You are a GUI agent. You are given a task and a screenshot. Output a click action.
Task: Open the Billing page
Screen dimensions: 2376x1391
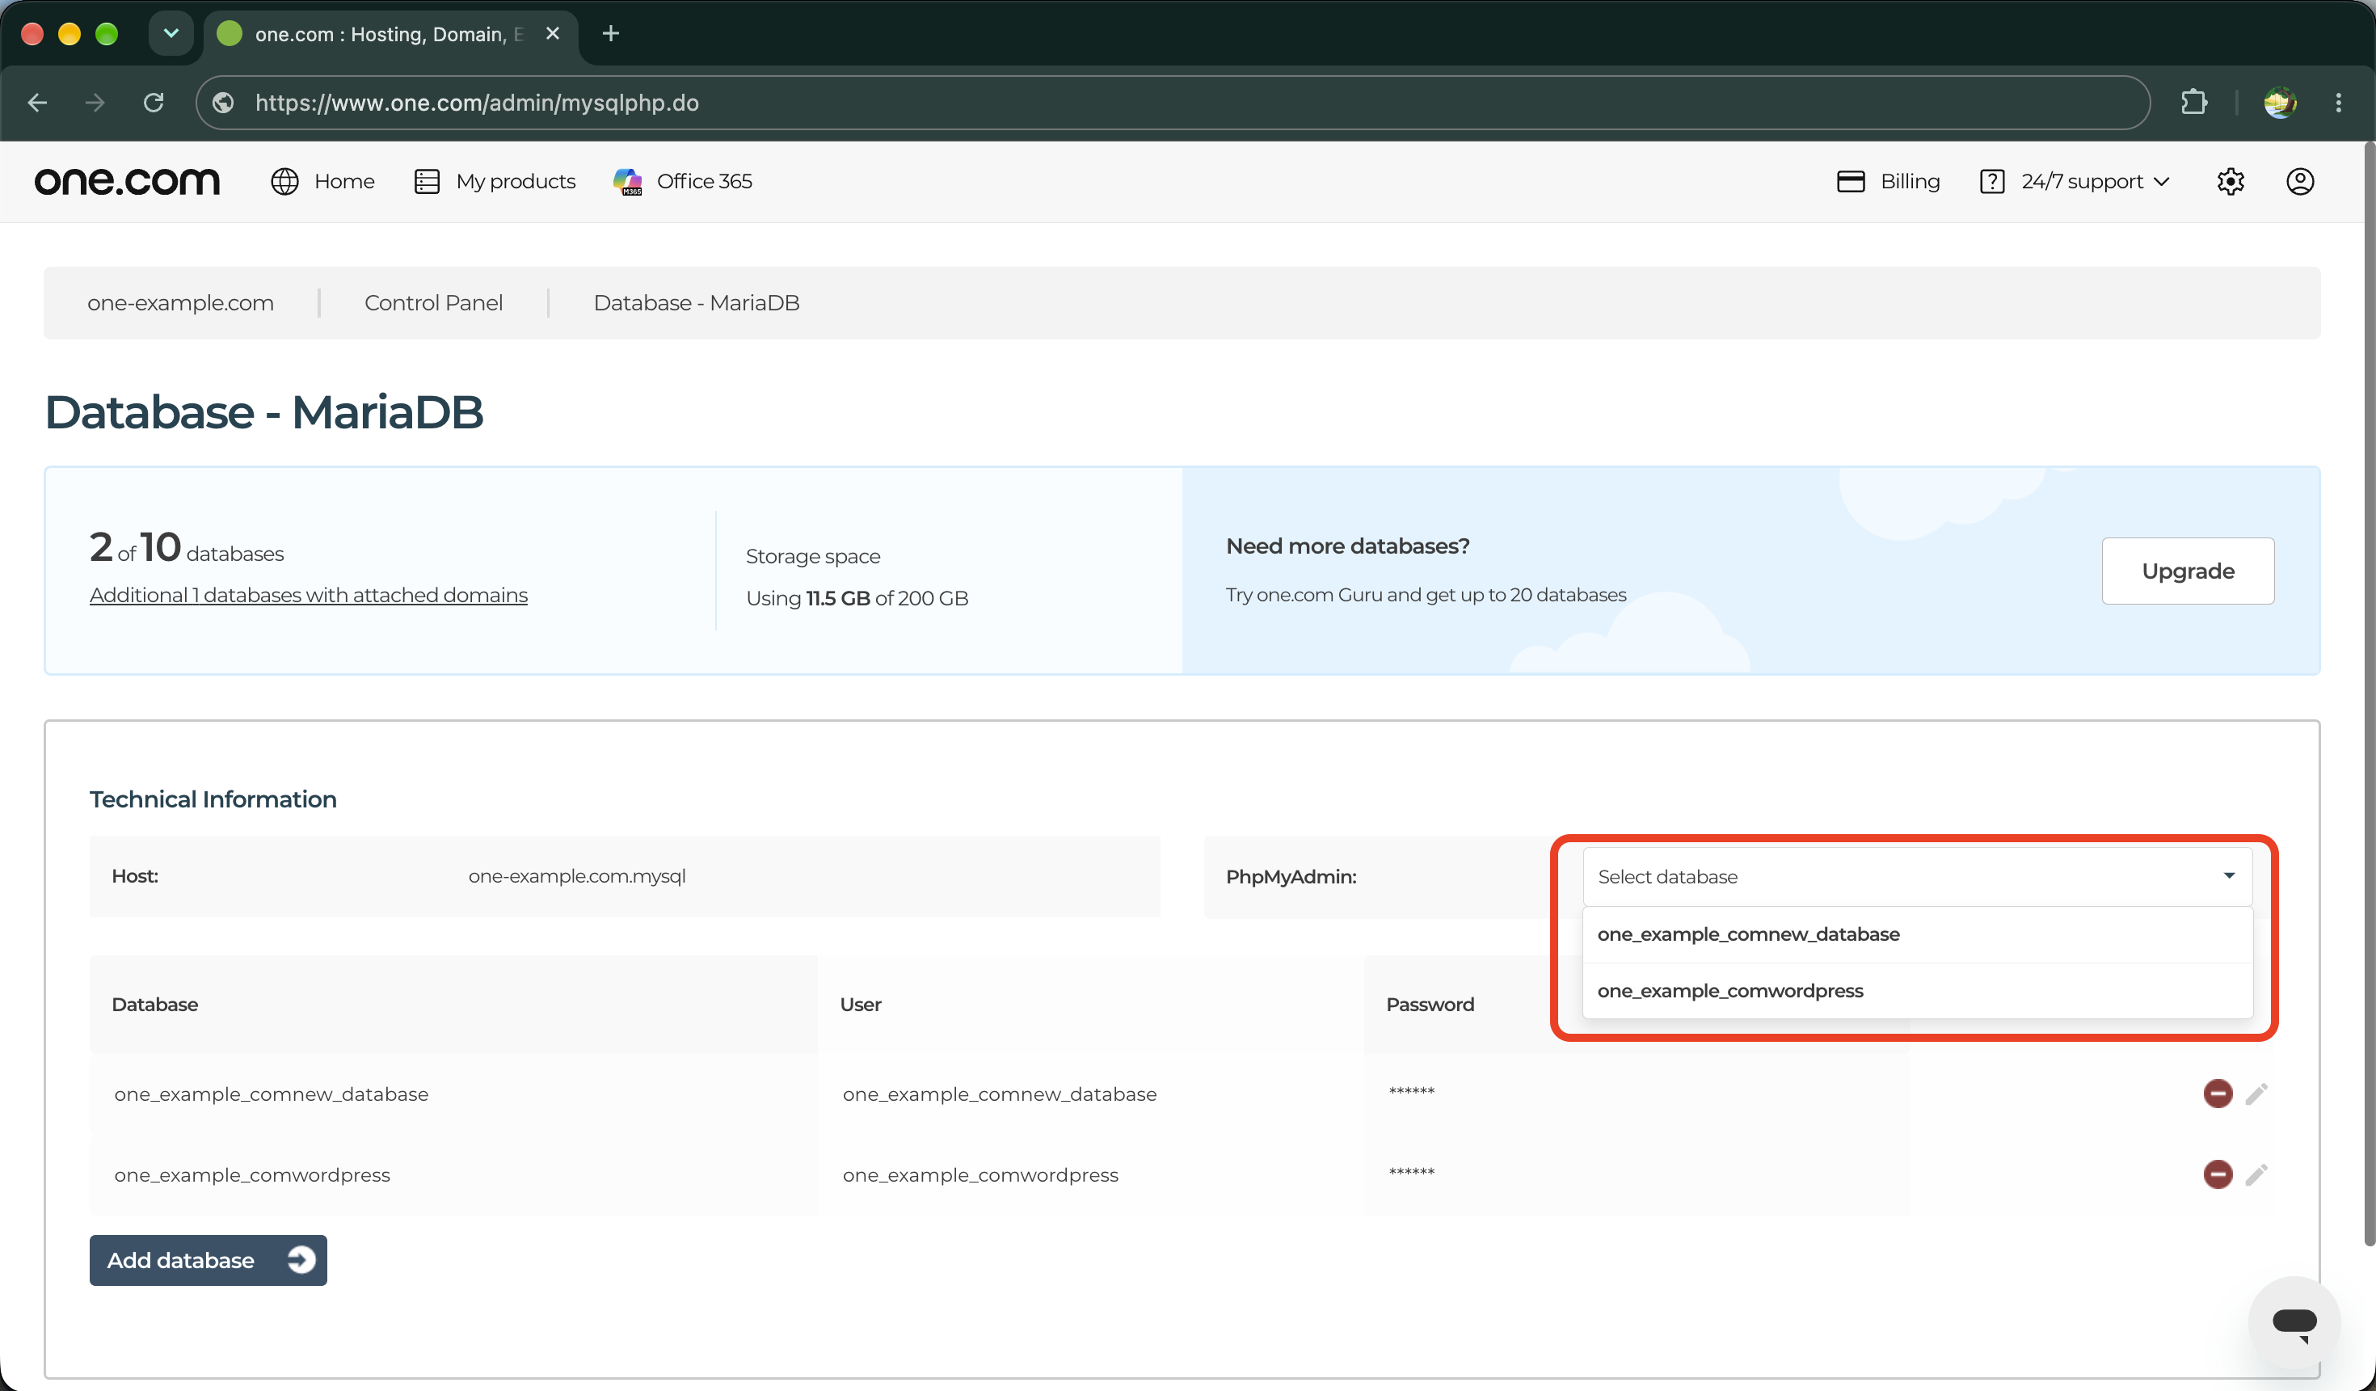(x=1889, y=181)
